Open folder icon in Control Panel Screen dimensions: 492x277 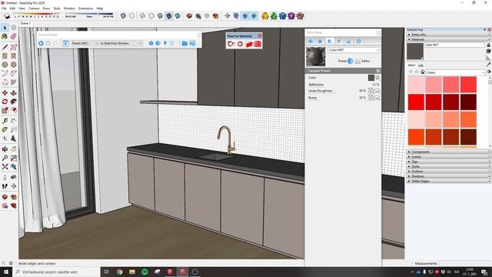(184, 43)
